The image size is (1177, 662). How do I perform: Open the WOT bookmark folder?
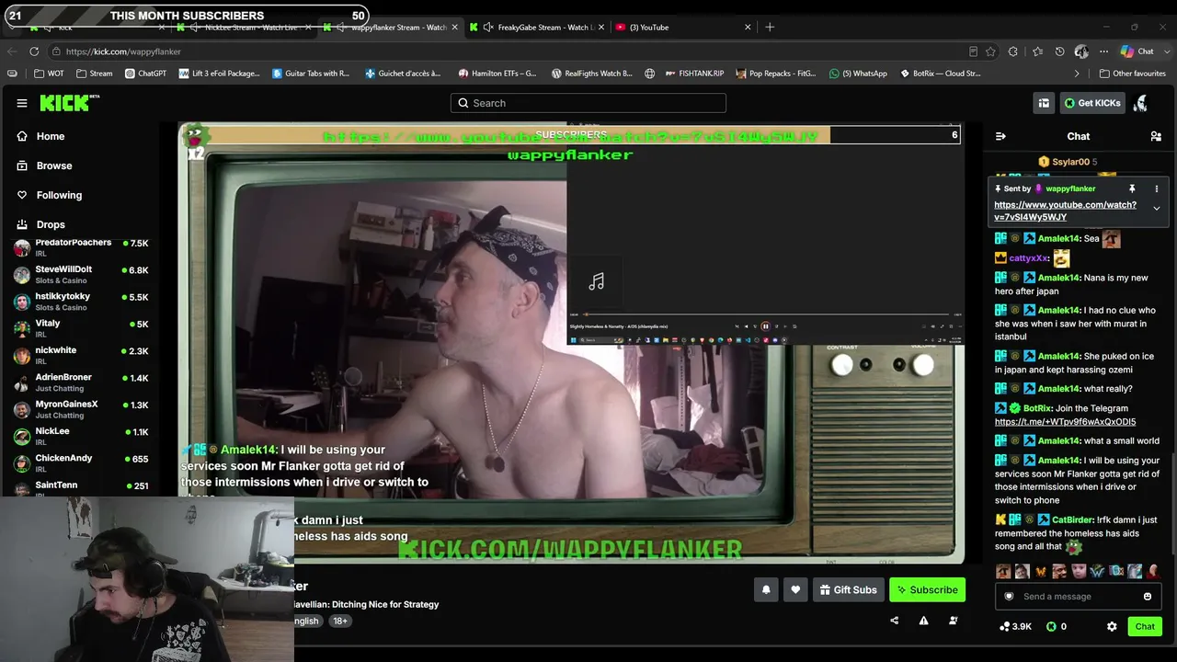pyautogui.click(x=50, y=74)
